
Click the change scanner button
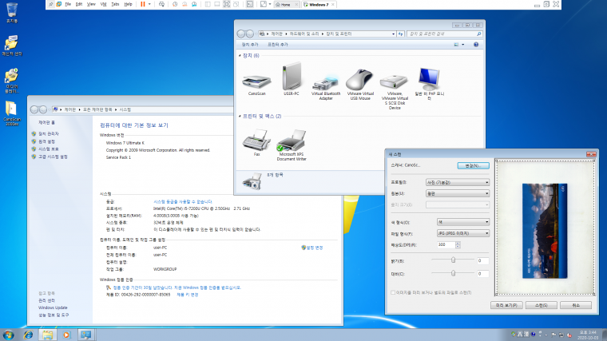click(x=473, y=165)
